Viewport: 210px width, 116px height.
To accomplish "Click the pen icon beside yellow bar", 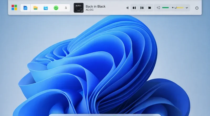I will click(x=176, y=8).
